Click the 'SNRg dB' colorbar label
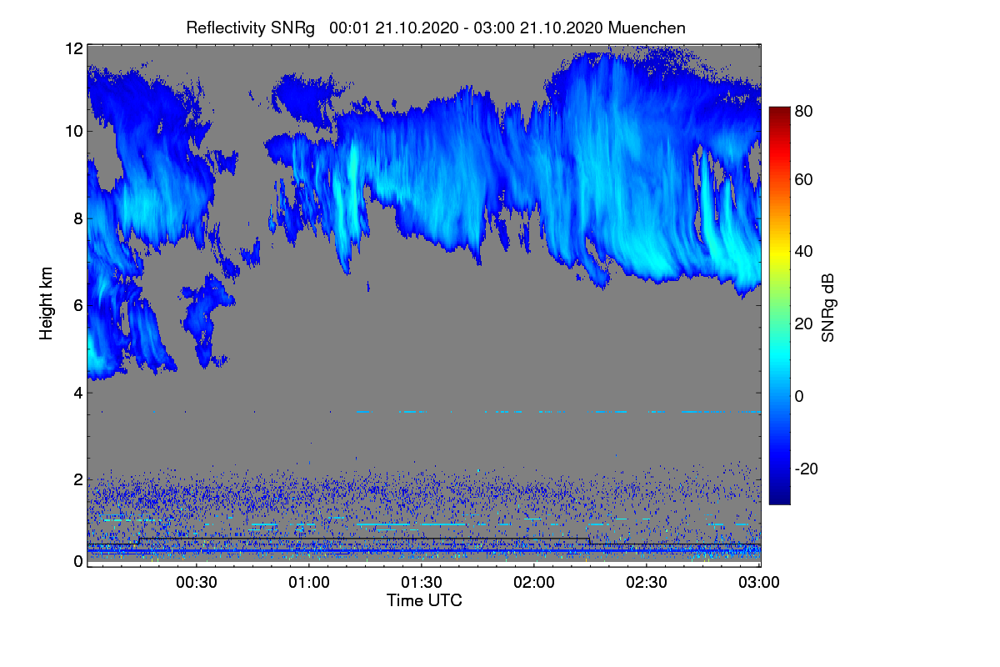The width and height of the screenshot is (1000, 667). click(827, 306)
